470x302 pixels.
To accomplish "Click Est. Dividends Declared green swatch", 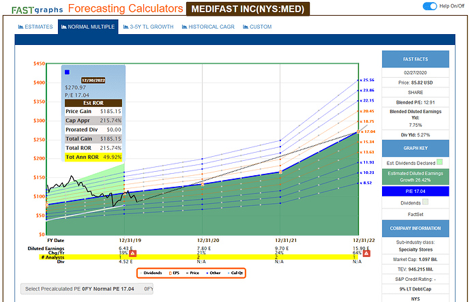I will pos(439,162).
